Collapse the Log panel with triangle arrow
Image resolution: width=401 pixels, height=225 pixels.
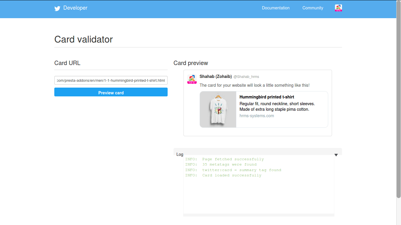point(336,155)
